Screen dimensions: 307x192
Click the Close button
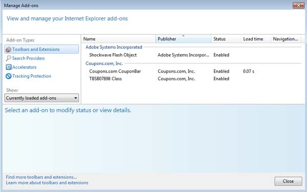288,181
